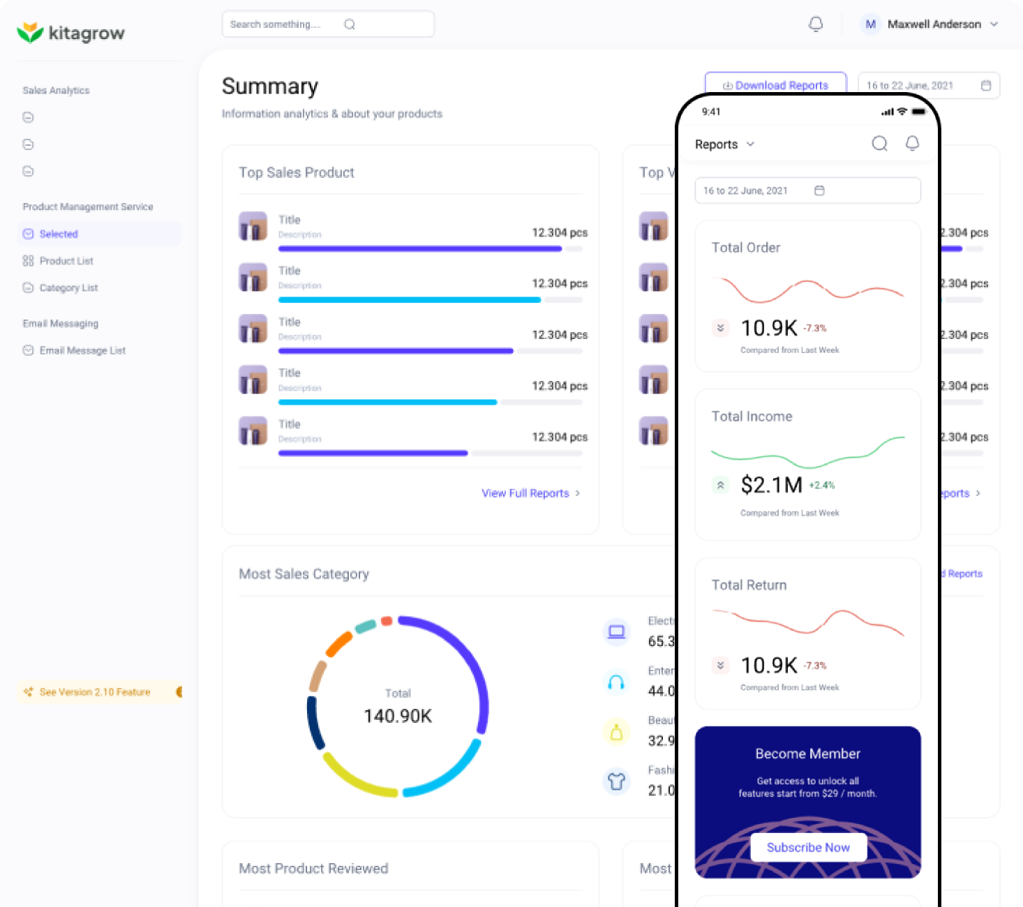Click the Category List icon
Viewport: 1023px width, 907px height.
(x=28, y=287)
